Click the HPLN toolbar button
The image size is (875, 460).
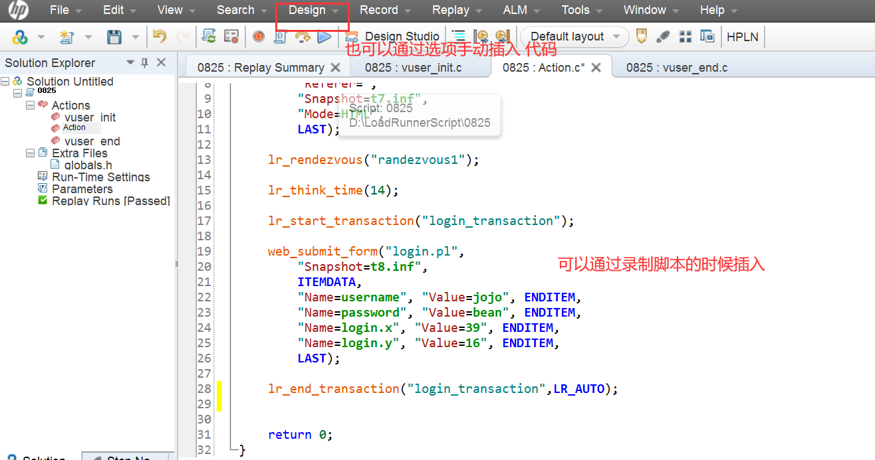click(743, 37)
